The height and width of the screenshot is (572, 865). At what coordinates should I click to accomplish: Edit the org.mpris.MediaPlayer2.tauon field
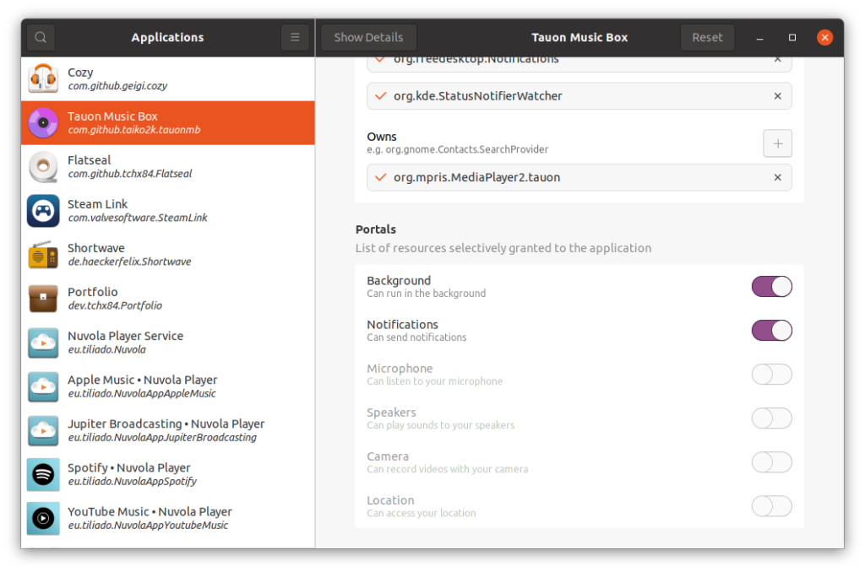579,177
